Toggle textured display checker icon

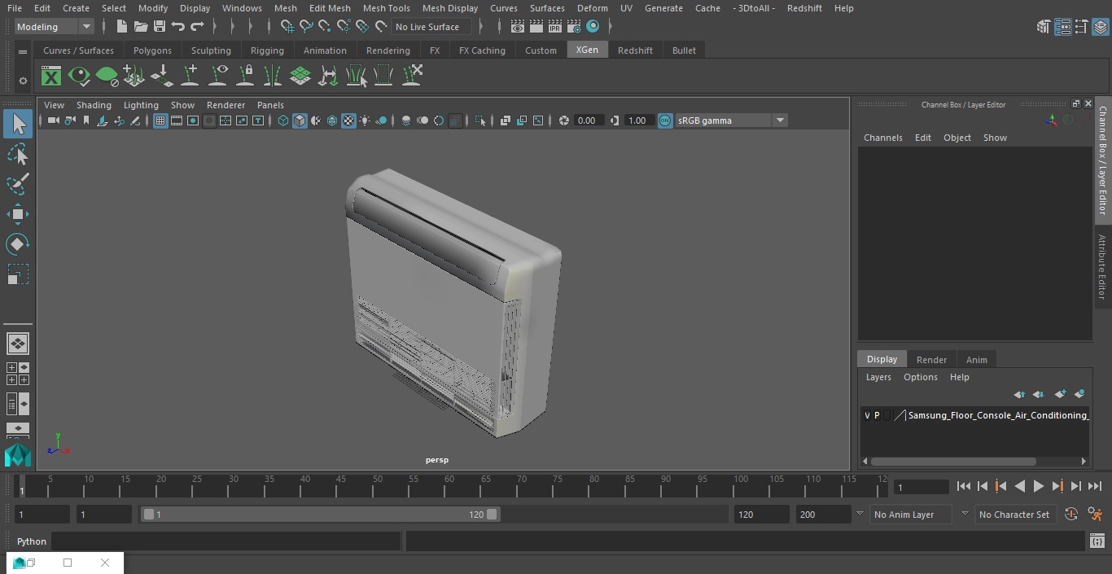(348, 120)
